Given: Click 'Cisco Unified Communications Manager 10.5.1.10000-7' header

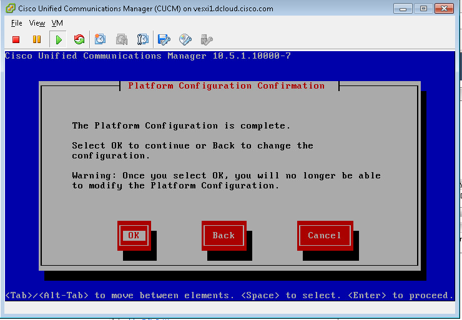Looking at the screenshot, I should point(148,56).
